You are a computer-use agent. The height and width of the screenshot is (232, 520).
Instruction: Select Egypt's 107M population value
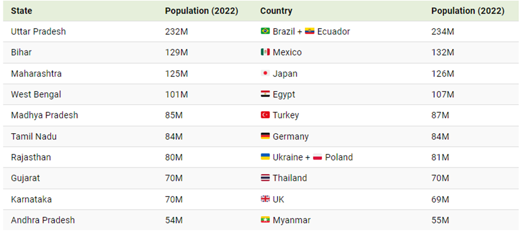tap(442, 94)
